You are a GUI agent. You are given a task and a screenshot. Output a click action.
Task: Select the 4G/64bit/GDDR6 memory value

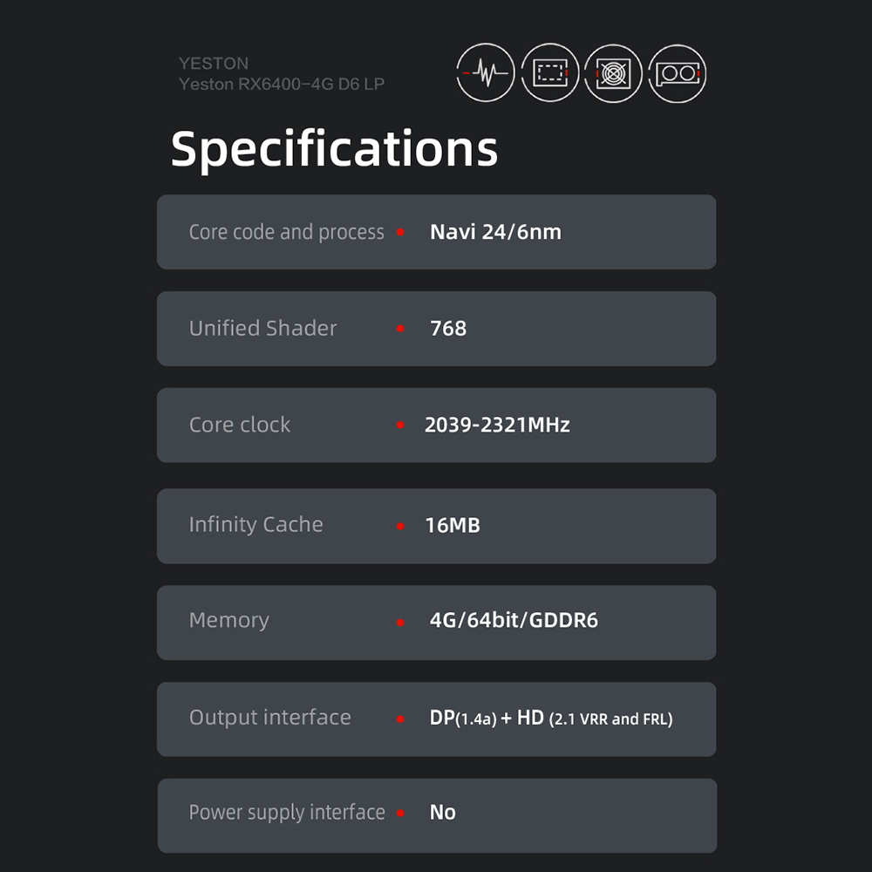pyautogui.click(x=514, y=620)
